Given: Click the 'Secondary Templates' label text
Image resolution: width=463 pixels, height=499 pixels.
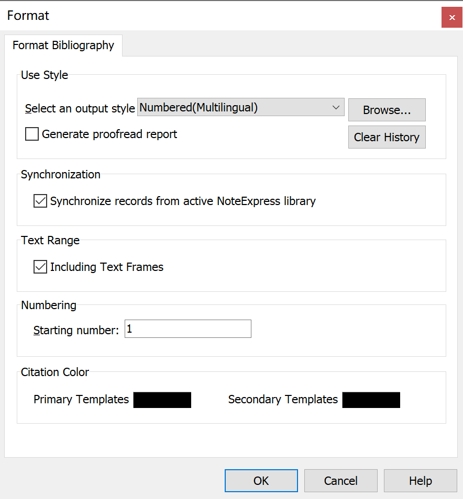Looking at the screenshot, I should pos(283,400).
